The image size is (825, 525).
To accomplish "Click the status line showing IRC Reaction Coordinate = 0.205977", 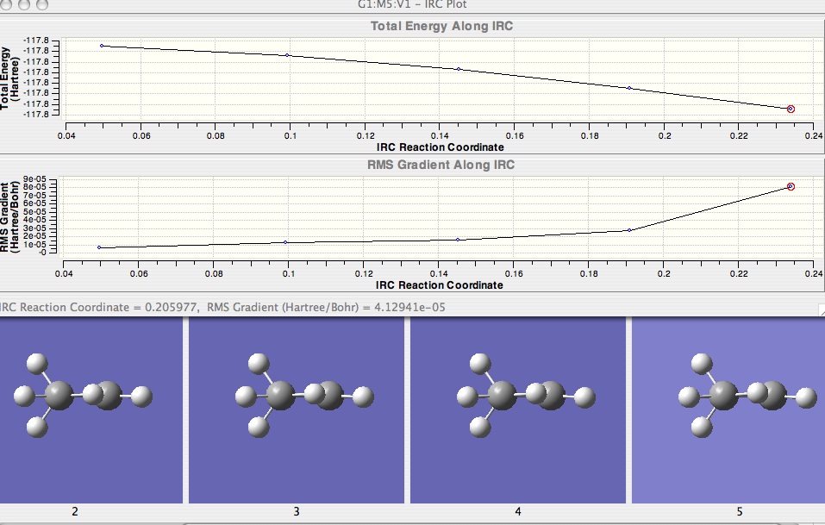I will point(222,307).
